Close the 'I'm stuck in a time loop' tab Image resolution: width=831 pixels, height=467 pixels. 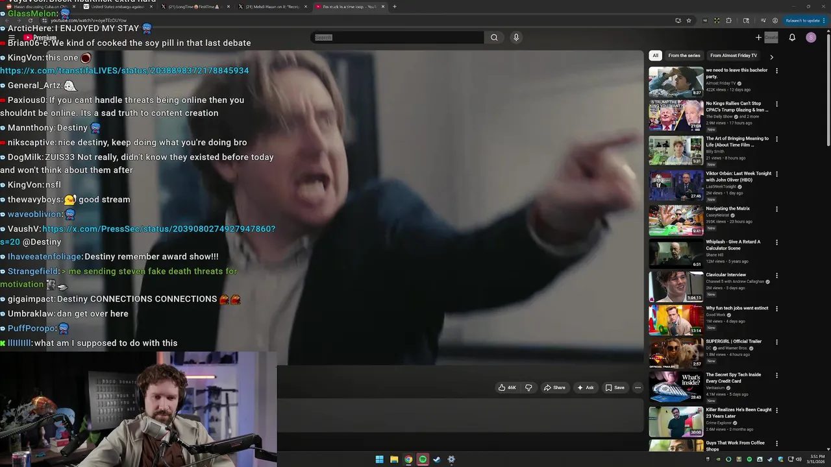pyautogui.click(x=383, y=6)
